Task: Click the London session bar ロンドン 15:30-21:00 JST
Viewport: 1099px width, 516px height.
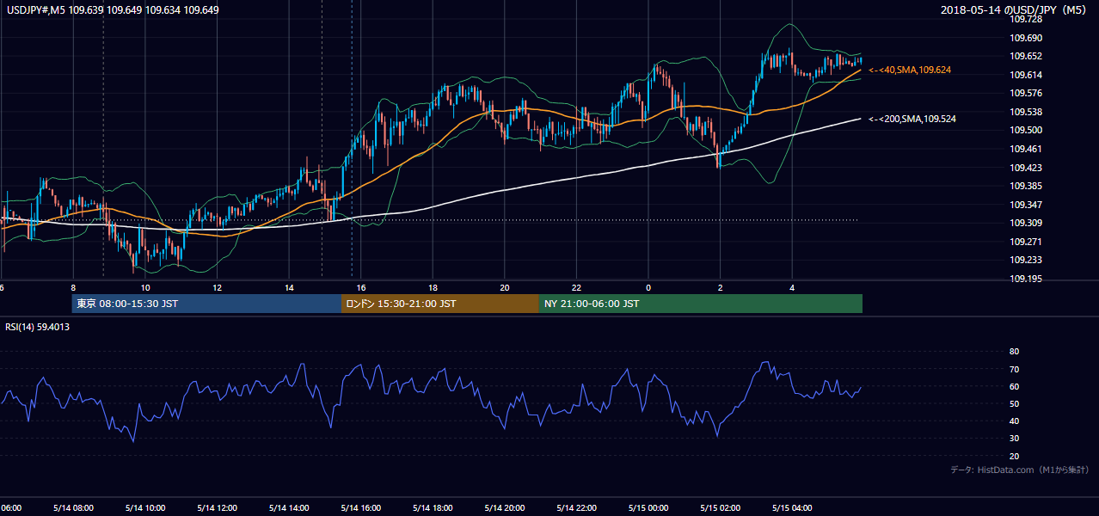Action: 440,304
